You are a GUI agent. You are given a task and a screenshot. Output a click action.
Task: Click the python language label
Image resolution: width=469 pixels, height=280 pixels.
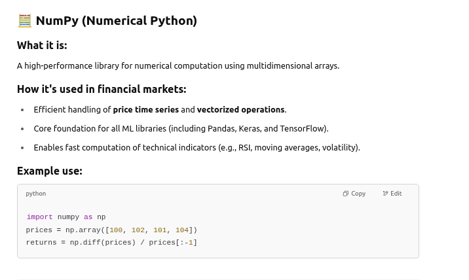click(x=36, y=194)
